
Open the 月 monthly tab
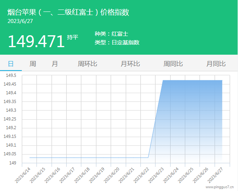point(55,63)
